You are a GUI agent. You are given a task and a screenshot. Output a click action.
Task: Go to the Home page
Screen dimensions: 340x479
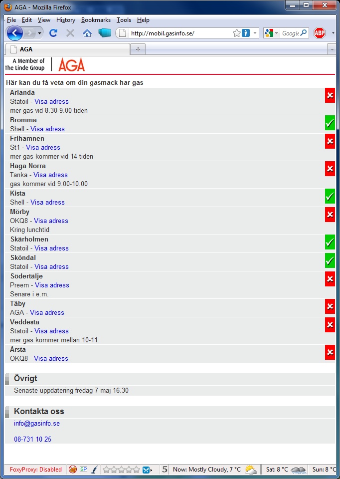tap(87, 33)
